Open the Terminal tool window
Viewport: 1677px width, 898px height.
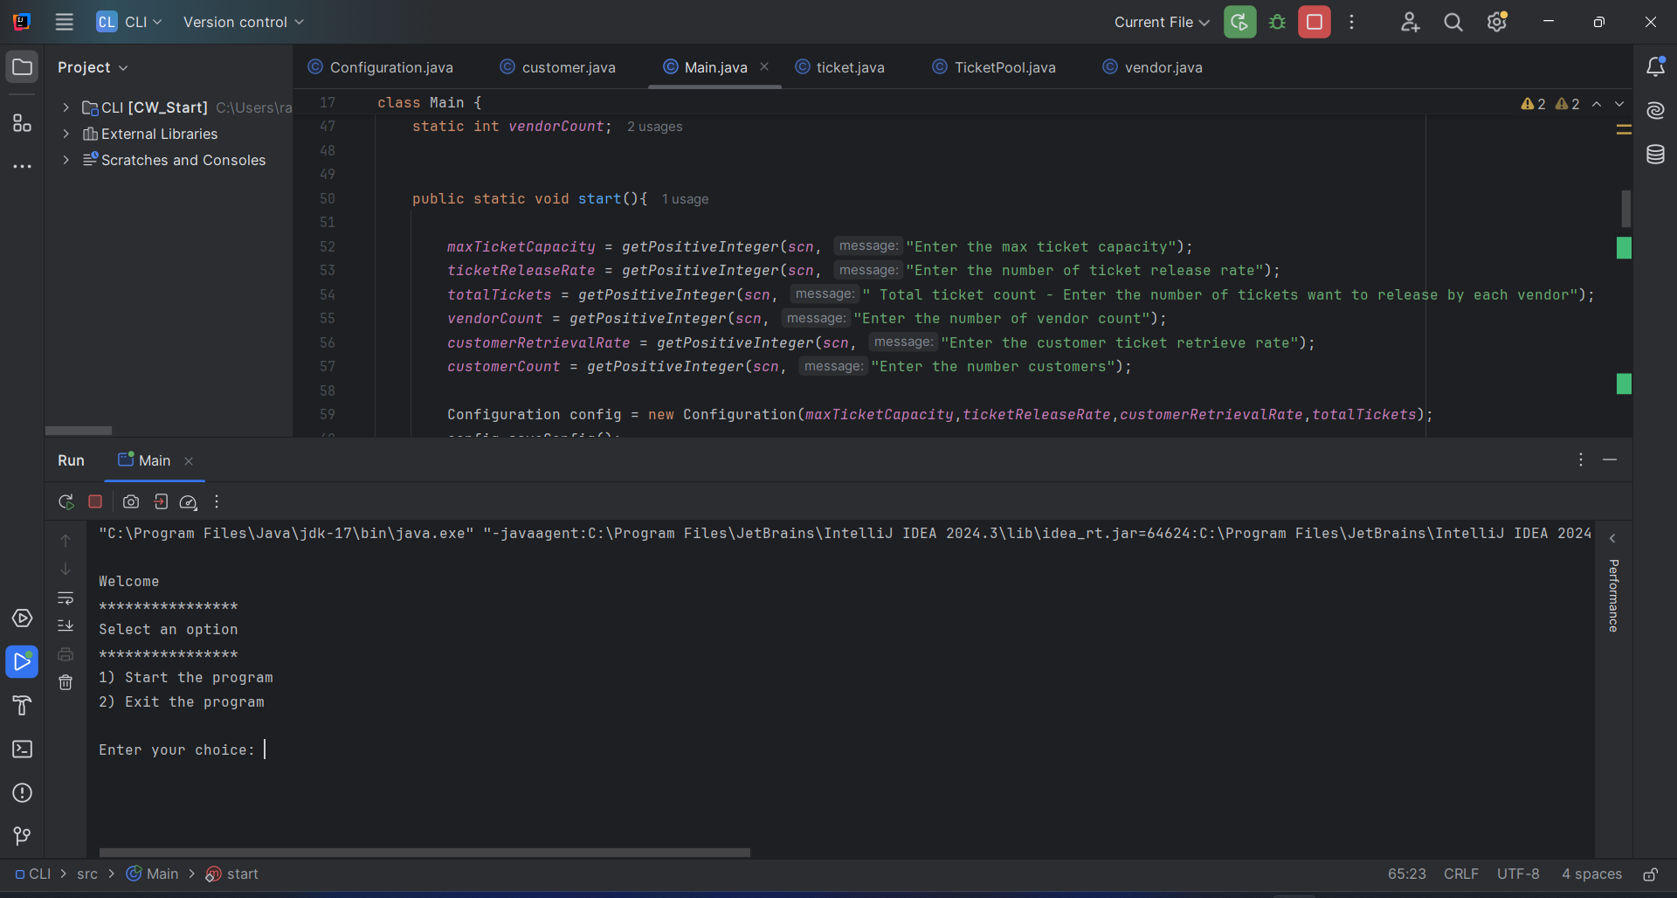[22, 749]
